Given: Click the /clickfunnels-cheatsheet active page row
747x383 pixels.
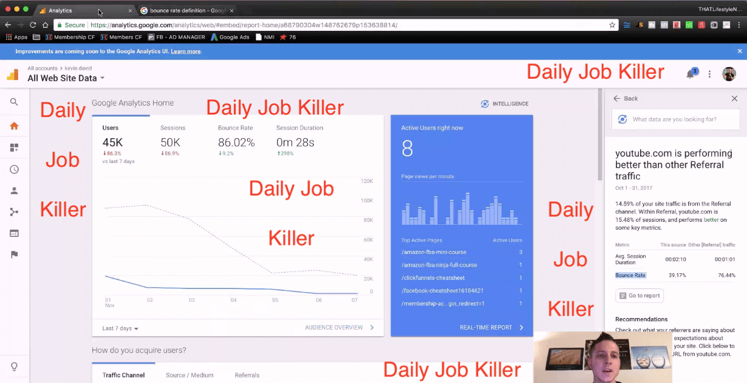Looking at the screenshot, I should (462, 278).
